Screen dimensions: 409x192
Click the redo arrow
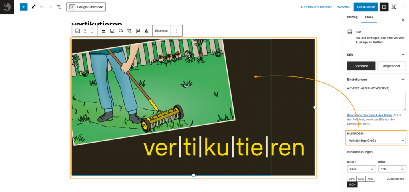[51, 7]
